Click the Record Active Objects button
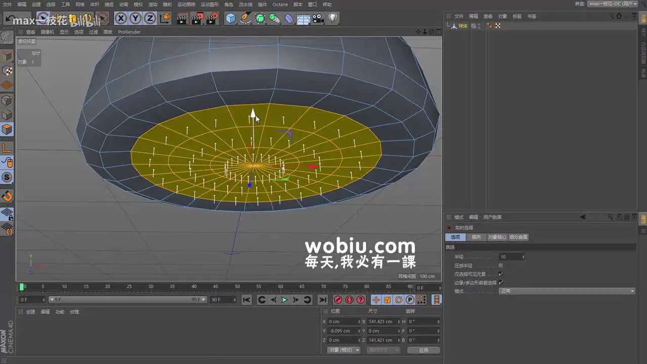The width and height of the screenshot is (647, 364). (x=338, y=300)
